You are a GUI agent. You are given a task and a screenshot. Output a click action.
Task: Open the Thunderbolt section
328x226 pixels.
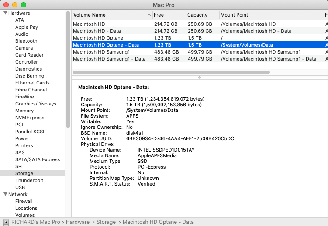[x=29, y=180]
